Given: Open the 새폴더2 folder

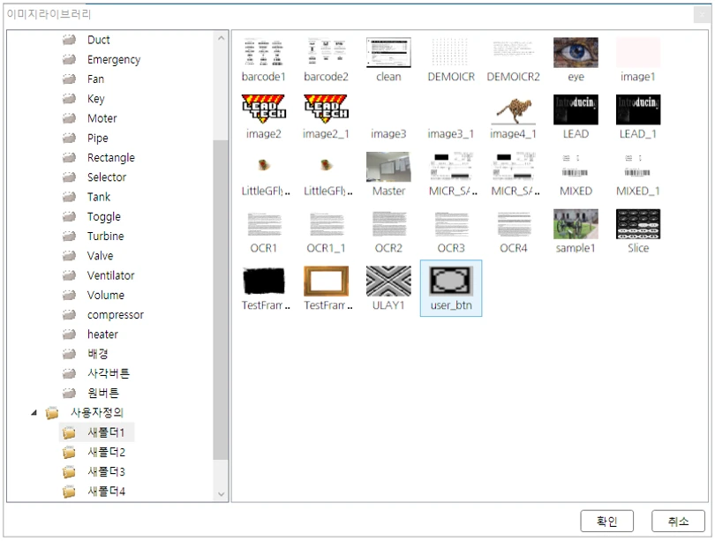Looking at the screenshot, I should coord(106,452).
